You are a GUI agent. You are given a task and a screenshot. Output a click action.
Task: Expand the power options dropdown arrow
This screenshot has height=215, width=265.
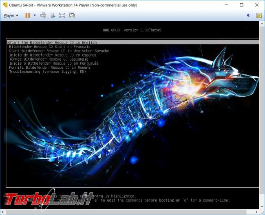click(x=35, y=15)
